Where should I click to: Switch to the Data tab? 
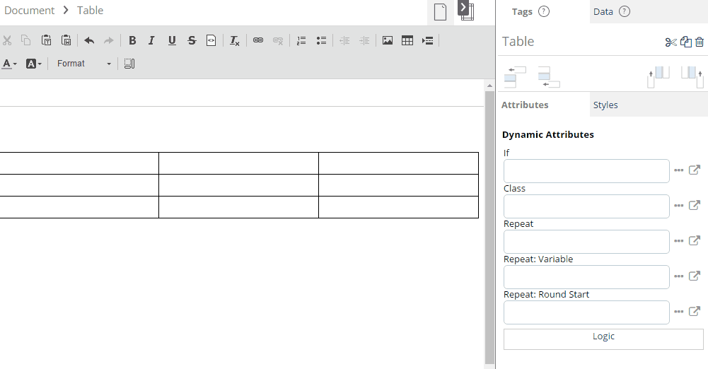603,12
